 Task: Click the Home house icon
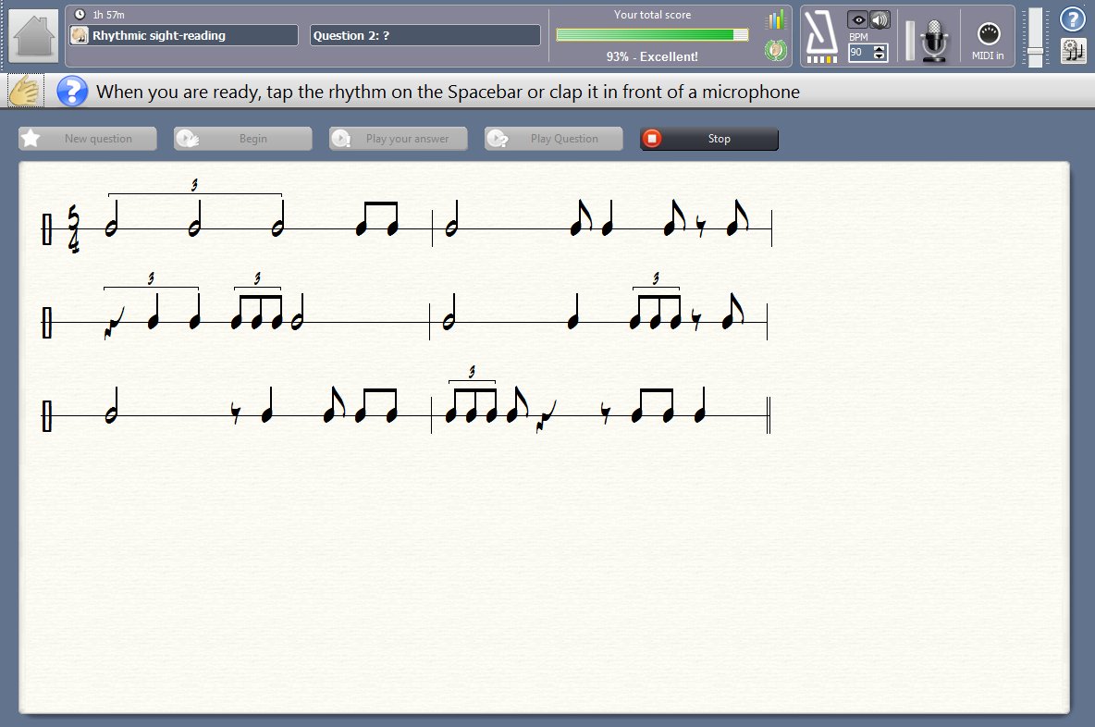pos(31,36)
